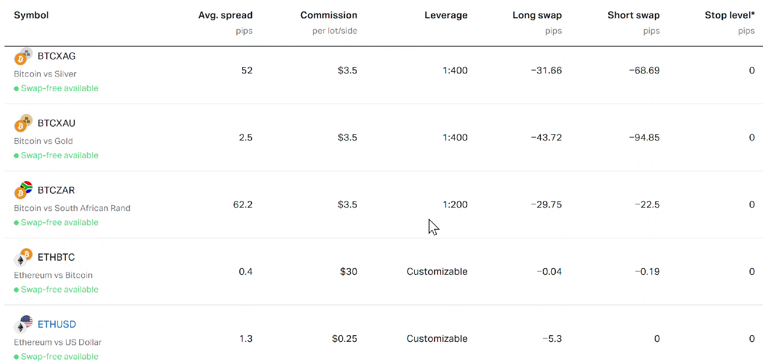This screenshot has width=763, height=362.
Task: Click the BTCXAU Bitcoin-Gold pair icon
Action: click(x=24, y=123)
